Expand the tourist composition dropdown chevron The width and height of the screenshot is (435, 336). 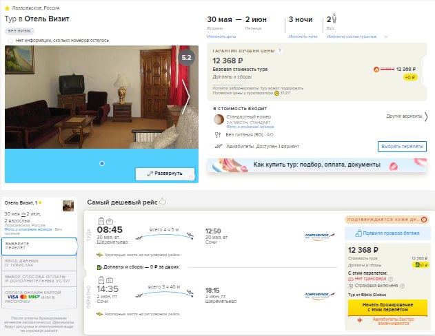[x=386, y=36]
